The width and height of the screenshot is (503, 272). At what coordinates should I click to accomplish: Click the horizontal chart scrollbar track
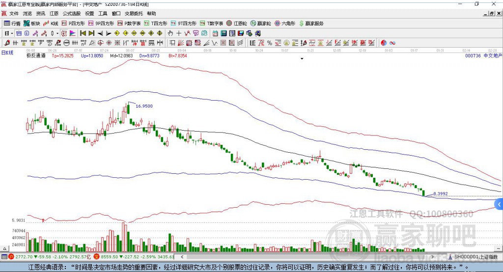(x=307, y=257)
